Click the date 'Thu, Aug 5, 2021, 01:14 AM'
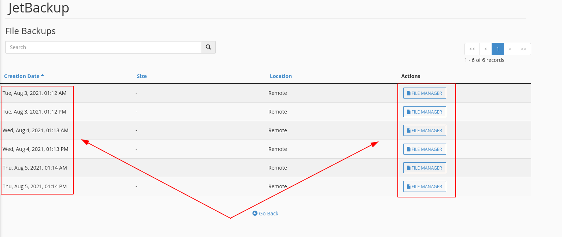 (x=35, y=168)
